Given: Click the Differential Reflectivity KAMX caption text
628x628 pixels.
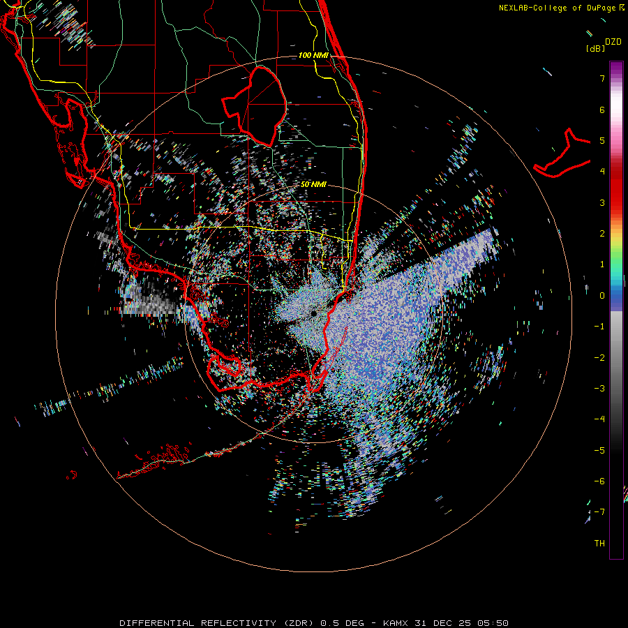Looking at the screenshot, I should tap(314, 623).
